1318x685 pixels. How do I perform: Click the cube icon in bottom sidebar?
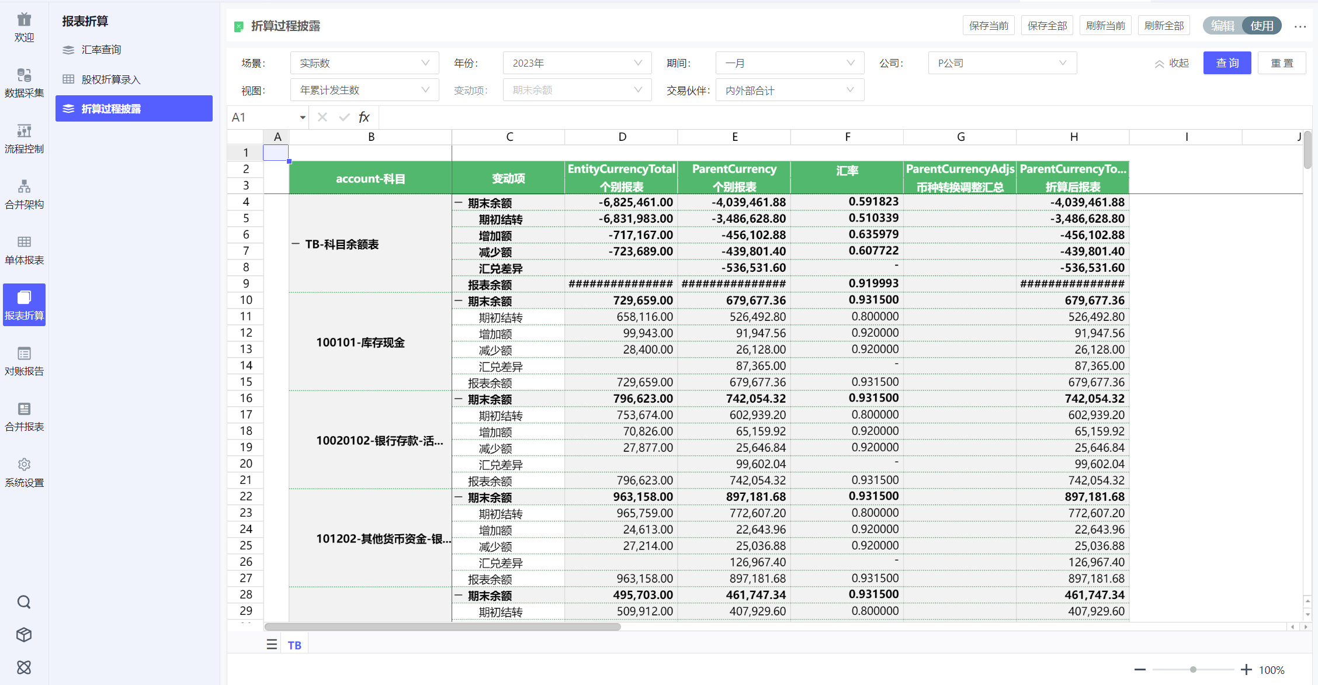tap(24, 635)
